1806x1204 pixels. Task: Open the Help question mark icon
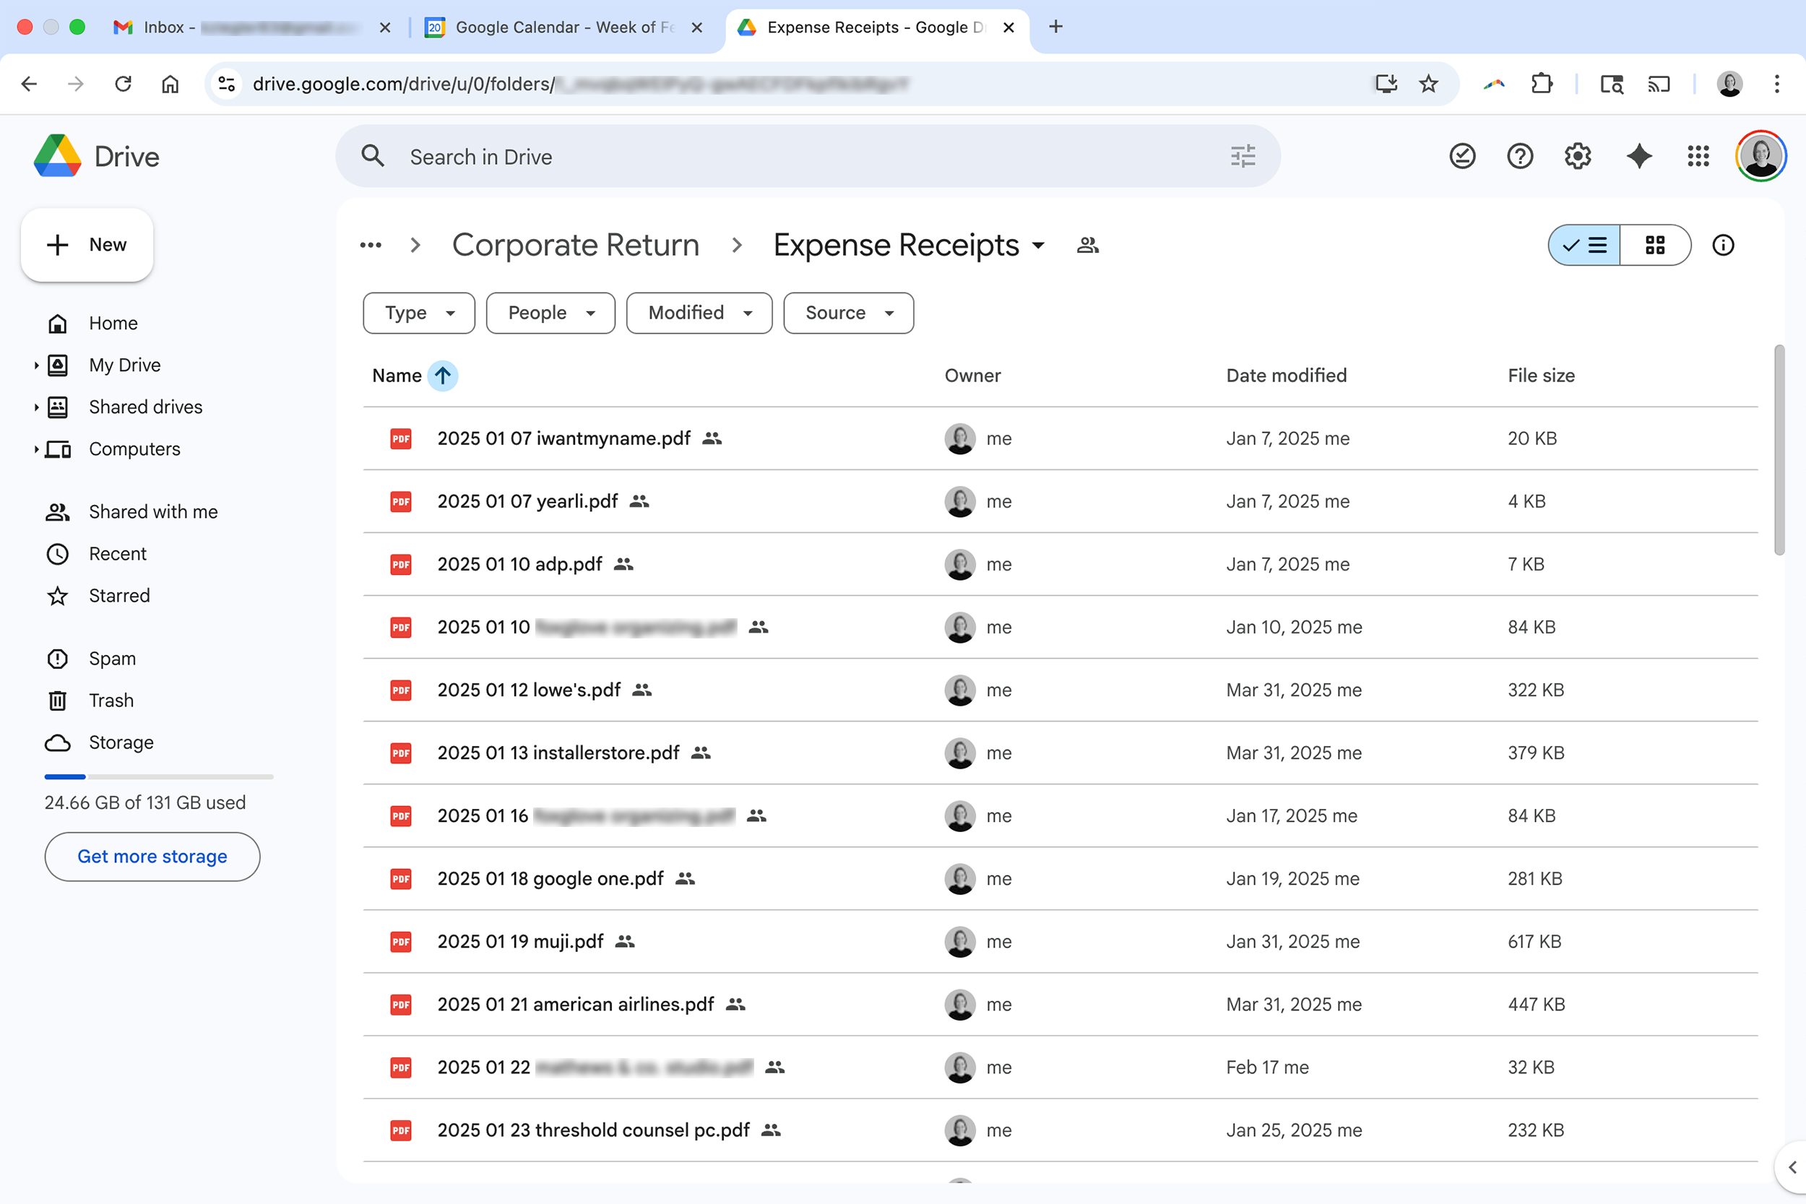1520,157
